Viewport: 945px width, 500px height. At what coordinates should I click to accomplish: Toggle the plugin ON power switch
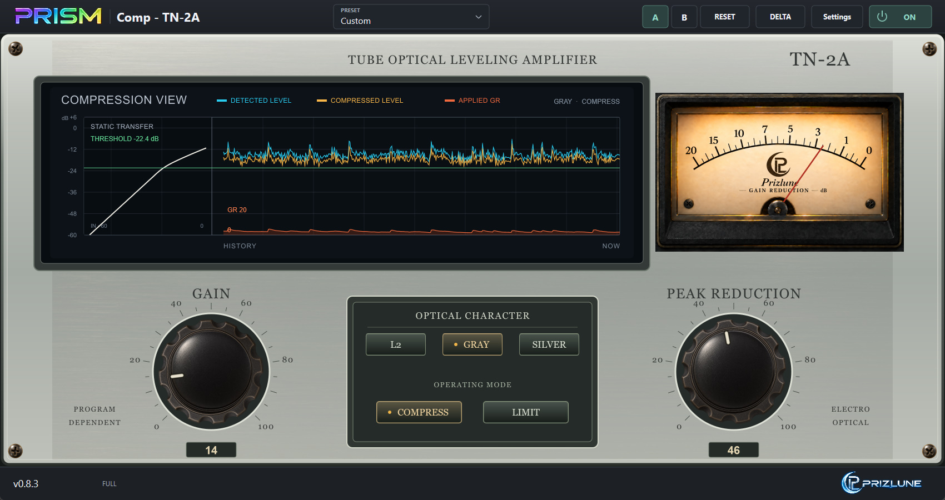(x=901, y=17)
